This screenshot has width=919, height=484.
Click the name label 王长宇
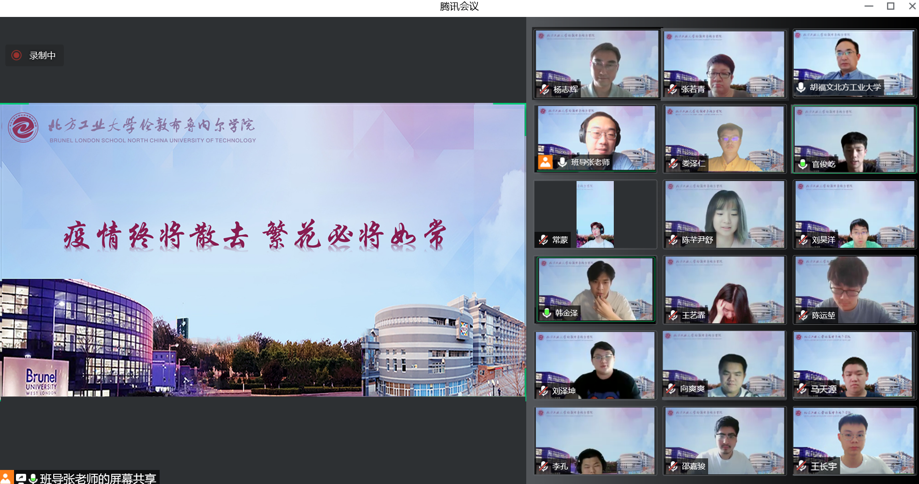(x=824, y=466)
